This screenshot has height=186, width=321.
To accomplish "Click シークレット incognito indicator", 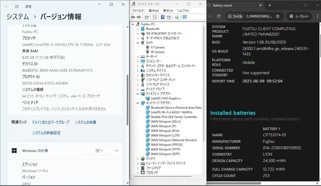I will click(299, 16).
